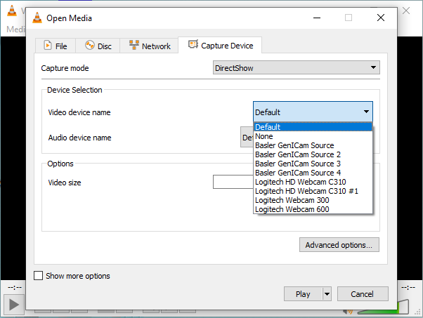The height and width of the screenshot is (318, 423).
Task: Select the Capture Device tab
Action: pos(220,45)
